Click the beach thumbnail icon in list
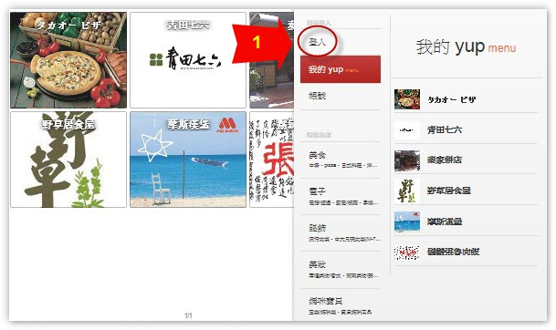The image size is (556, 330). pyautogui.click(x=407, y=222)
